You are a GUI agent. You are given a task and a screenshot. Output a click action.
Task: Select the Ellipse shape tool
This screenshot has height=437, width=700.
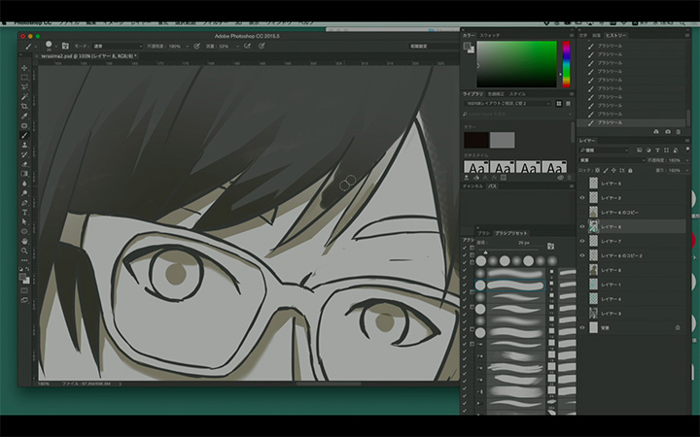coord(24,231)
